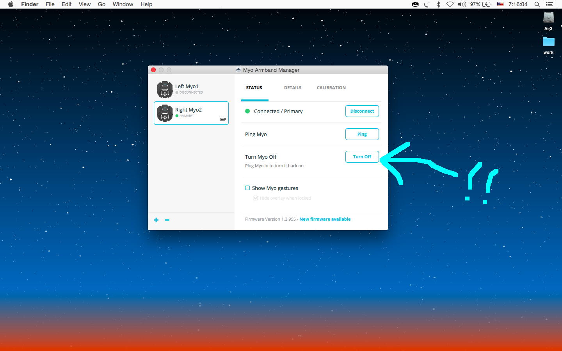The image size is (562, 351).
Task: Close the Myo Armband Manager window
Action: (x=153, y=70)
